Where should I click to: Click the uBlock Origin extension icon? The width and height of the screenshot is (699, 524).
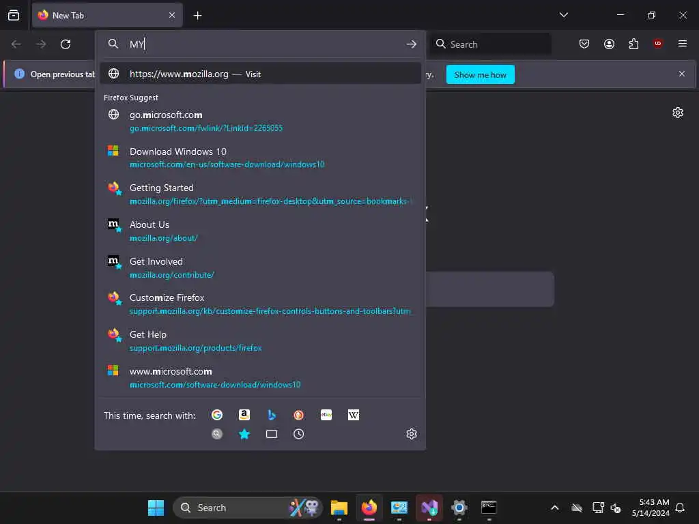[658, 44]
